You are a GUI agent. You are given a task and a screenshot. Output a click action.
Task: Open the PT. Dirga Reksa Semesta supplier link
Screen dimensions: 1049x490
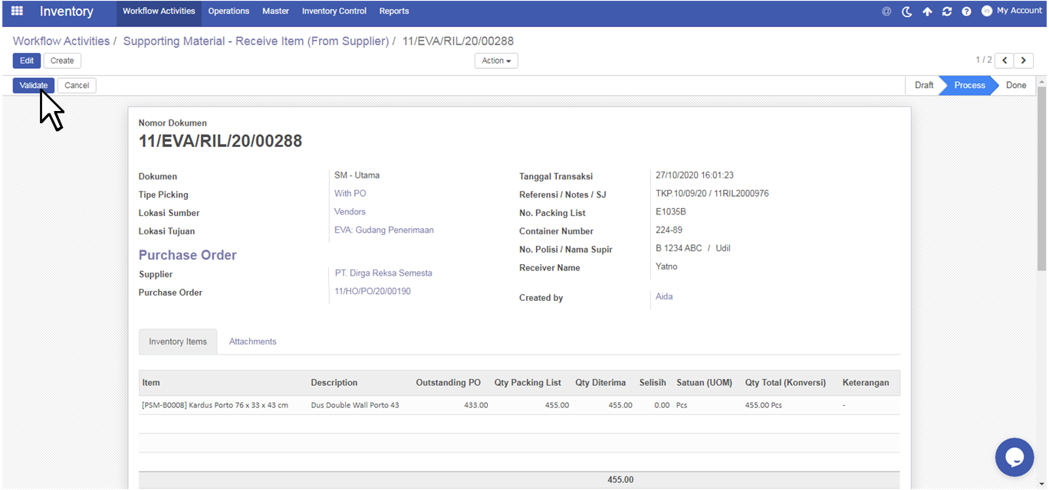(x=383, y=273)
